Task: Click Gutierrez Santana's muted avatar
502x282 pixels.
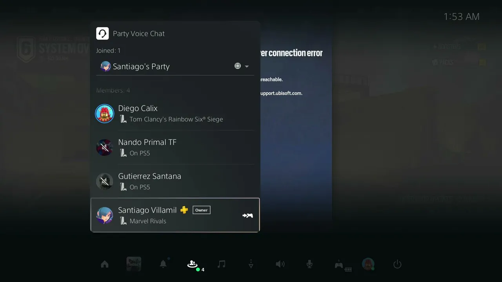Action: 105,181
